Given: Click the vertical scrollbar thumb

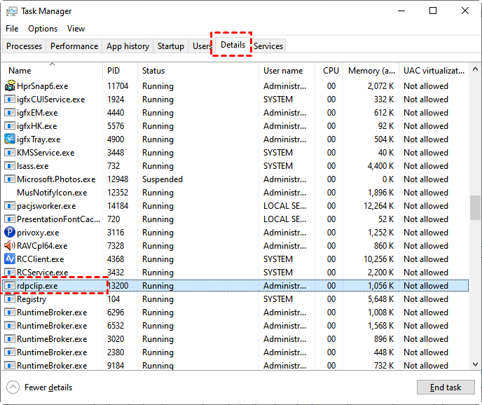Looking at the screenshot, I should coord(475,207).
